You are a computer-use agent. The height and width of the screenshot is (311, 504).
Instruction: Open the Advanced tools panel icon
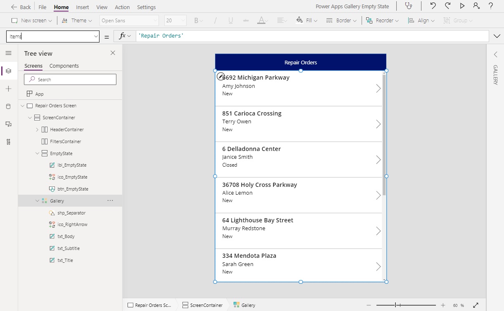[9, 141]
